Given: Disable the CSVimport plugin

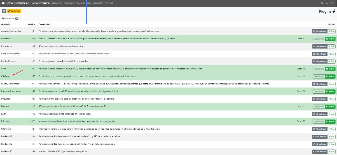Looking at the screenshot, I should pyautogui.click(x=319, y=76).
